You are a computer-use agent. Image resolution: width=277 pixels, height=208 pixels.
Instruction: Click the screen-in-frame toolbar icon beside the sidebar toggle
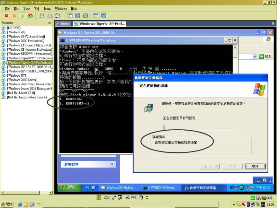tap(78, 16)
